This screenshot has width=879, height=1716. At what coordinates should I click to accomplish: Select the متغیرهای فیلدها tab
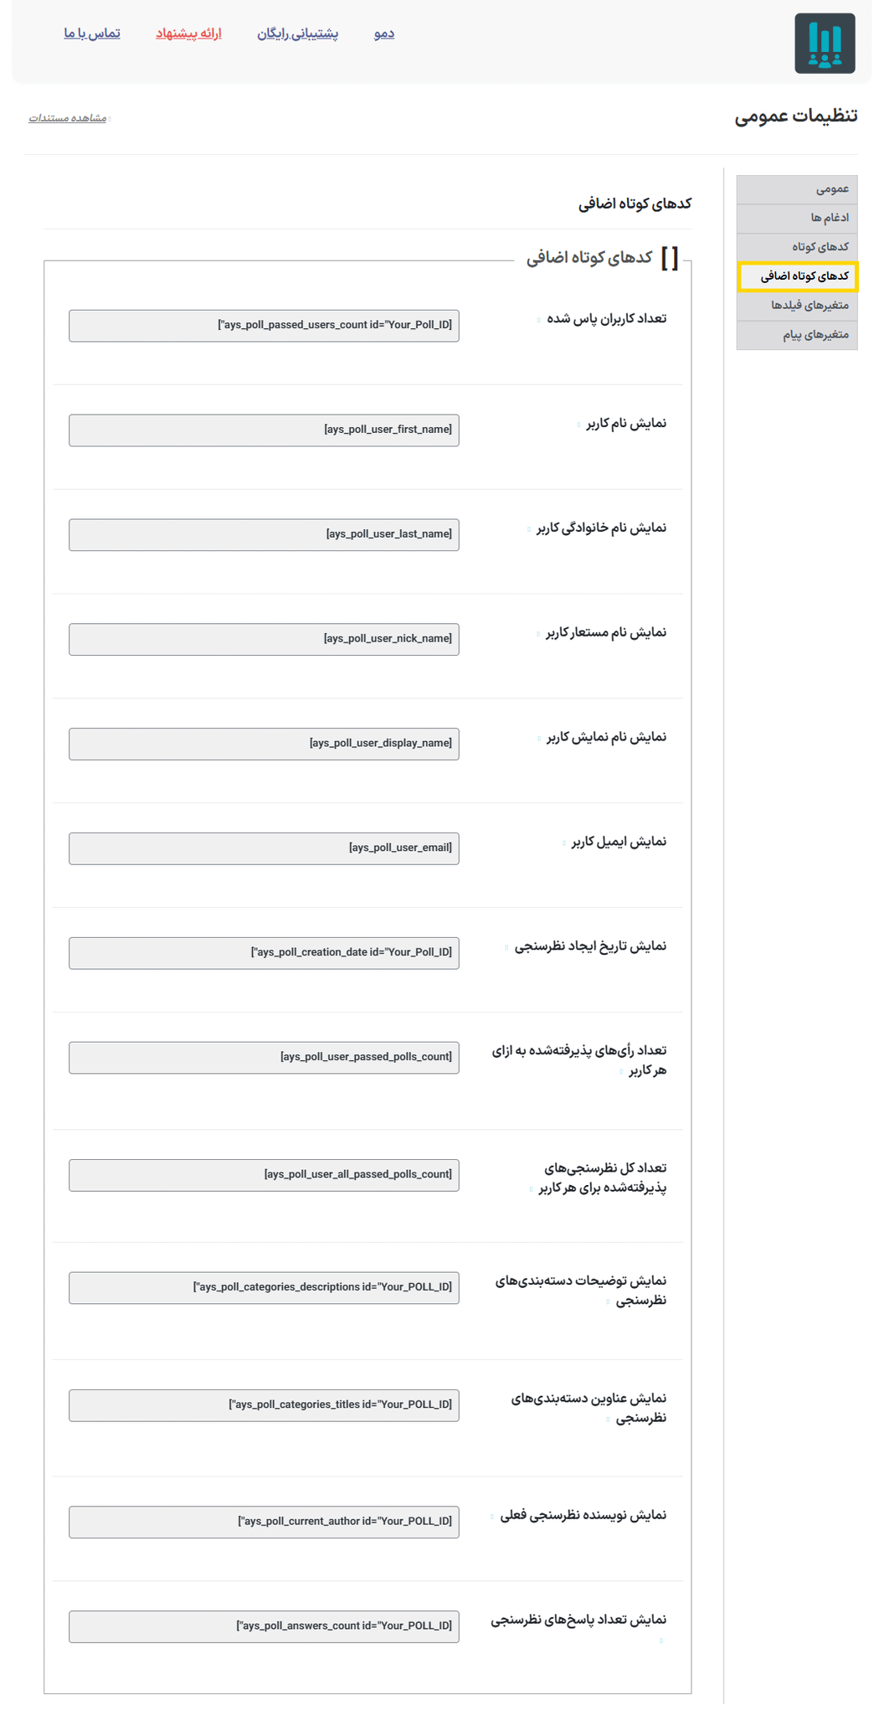pyautogui.click(x=797, y=306)
